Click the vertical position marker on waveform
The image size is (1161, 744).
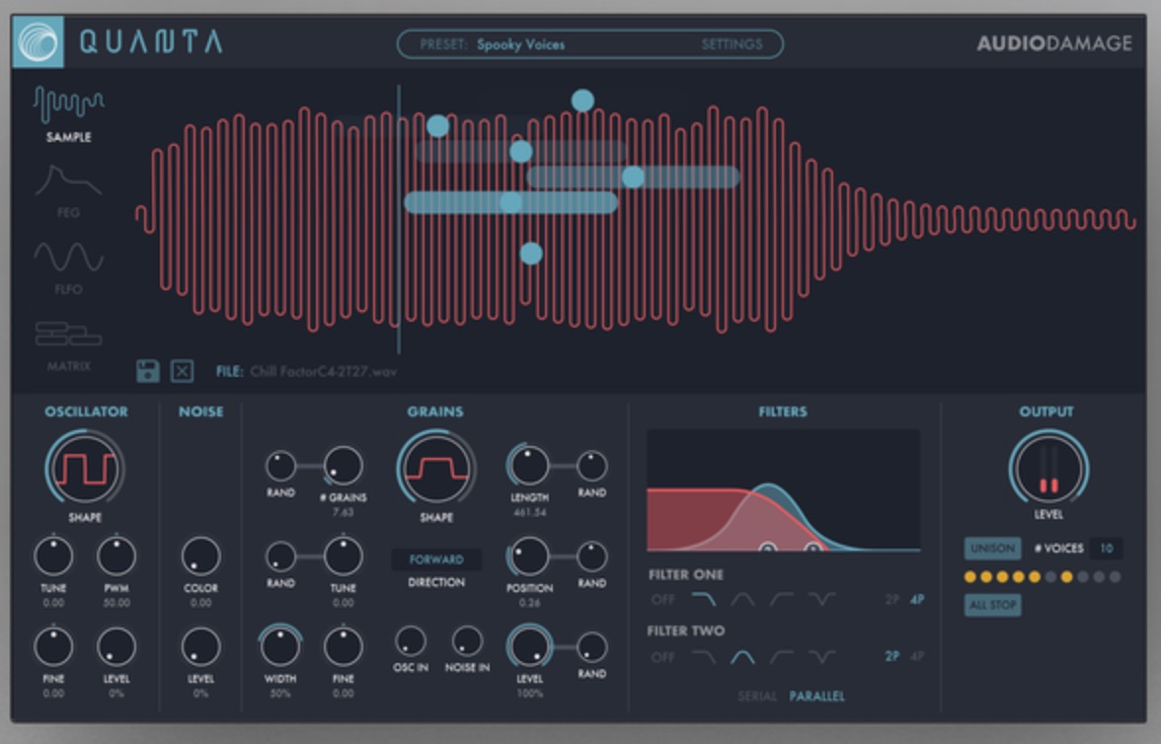click(399, 219)
